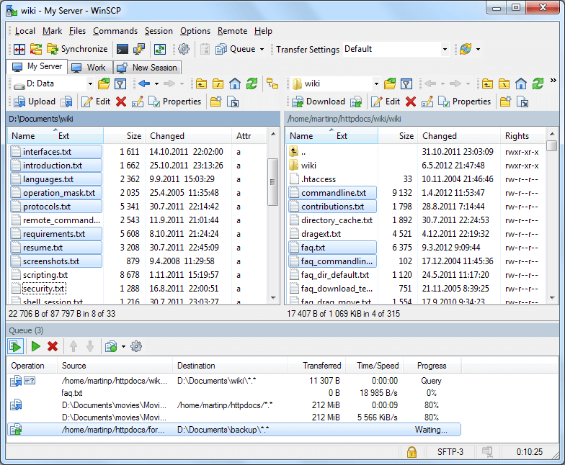Viewport: 565px width, 465px height.
Task: Select requirements.txt in the local file list
Action: click(54, 234)
